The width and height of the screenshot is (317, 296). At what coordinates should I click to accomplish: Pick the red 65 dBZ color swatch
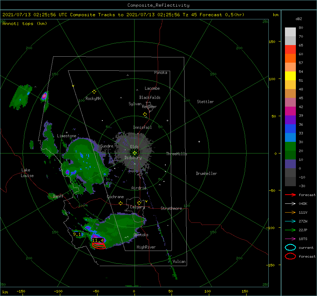[290, 50]
